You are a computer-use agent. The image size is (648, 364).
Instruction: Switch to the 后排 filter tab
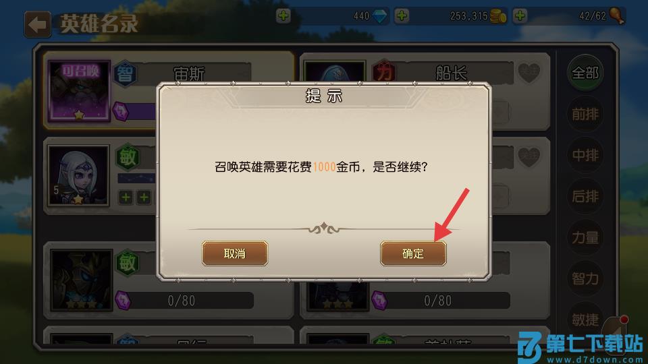(585, 196)
